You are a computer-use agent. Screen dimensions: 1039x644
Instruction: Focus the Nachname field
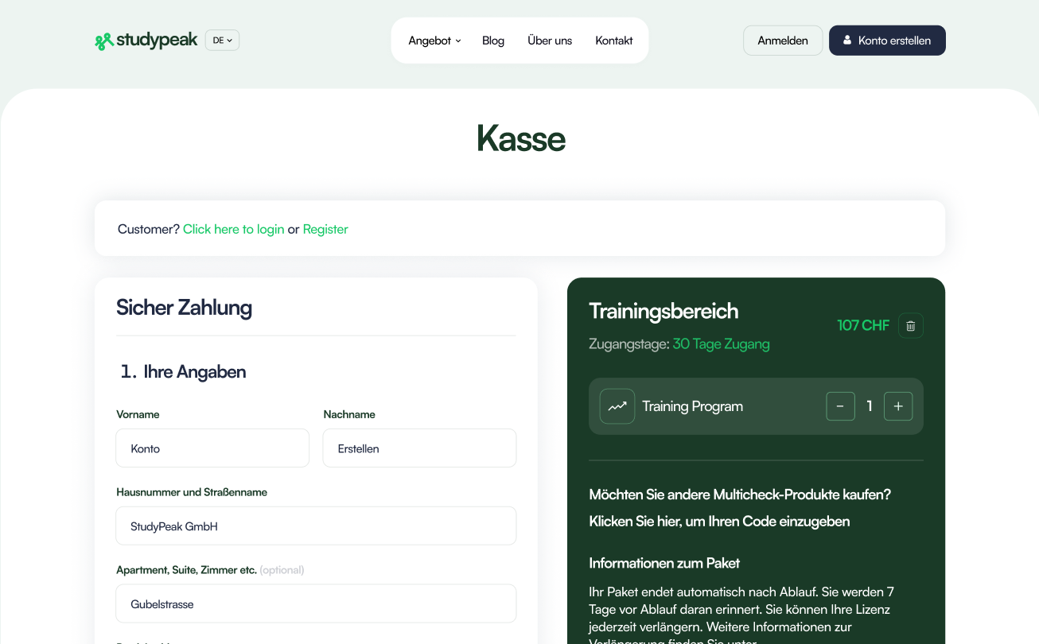point(419,448)
